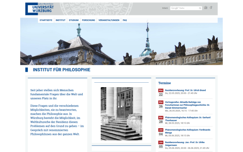The width and height of the screenshot is (243, 152).
Task: Click the text 'Mi, 04.06.2025, 18:15 Uhr'
Action: [177, 135]
